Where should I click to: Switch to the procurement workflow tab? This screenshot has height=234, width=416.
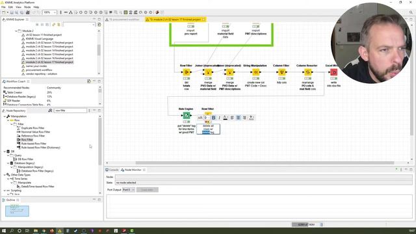pos(124,19)
